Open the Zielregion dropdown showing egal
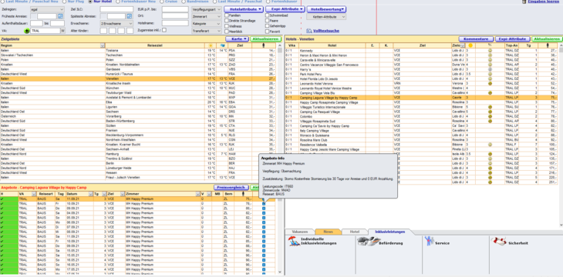The image size is (563, 277). point(47,10)
